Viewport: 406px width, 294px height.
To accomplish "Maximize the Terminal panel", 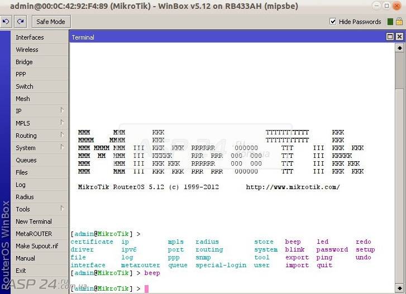I will pyautogui.click(x=390, y=36).
